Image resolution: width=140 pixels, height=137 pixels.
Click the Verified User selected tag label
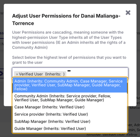pos(42,74)
